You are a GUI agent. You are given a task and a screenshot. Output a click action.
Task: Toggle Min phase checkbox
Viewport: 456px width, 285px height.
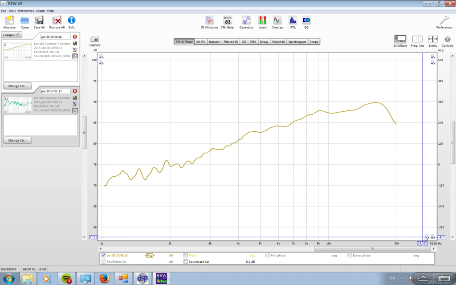pyautogui.click(x=268, y=255)
